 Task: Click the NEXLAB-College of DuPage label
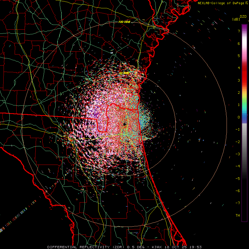(x=222, y=3)
